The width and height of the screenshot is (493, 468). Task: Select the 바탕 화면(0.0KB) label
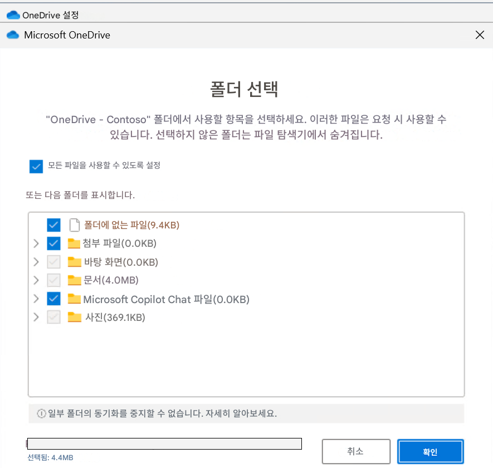coord(121,262)
